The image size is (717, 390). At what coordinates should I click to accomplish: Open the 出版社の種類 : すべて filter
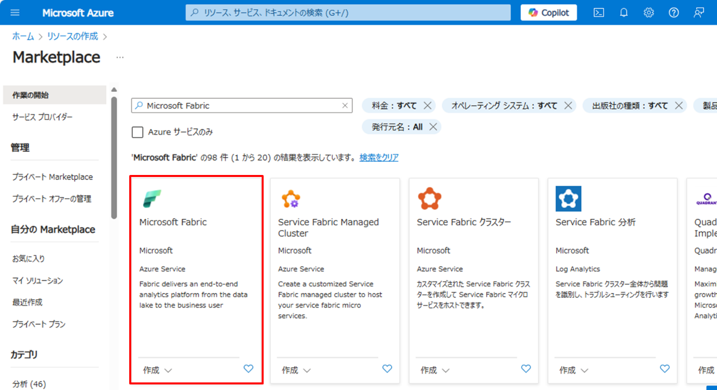pyautogui.click(x=630, y=105)
